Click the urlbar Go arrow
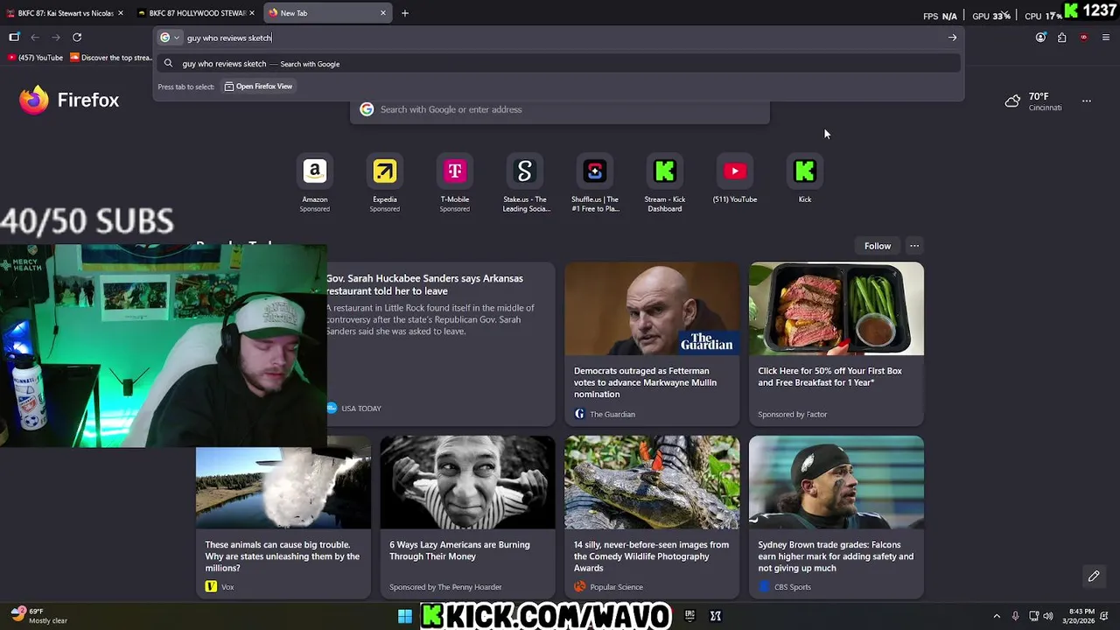 952,38
